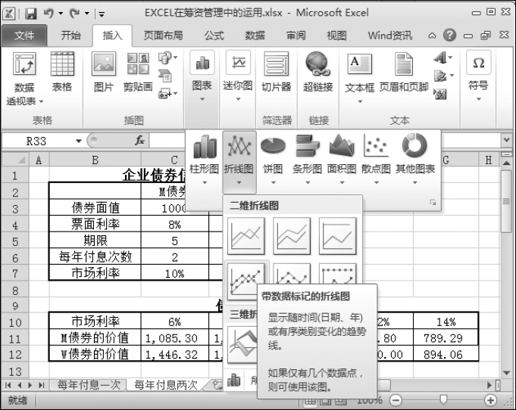Go to last sheet with tab navigation arrow
The image size is (516, 410).
42,385
